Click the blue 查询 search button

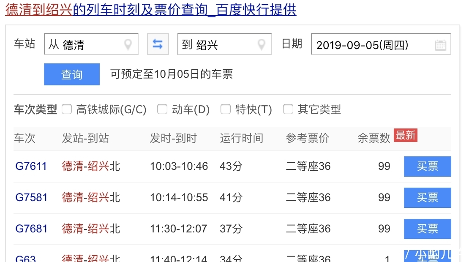pos(71,74)
